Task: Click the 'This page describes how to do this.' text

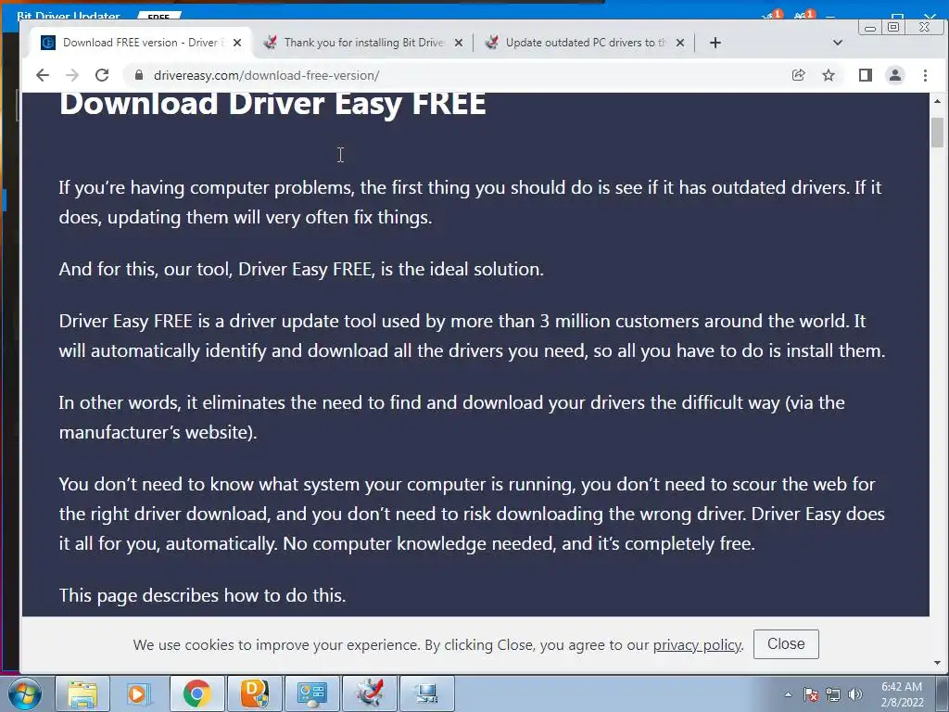Action: pos(202,596)
